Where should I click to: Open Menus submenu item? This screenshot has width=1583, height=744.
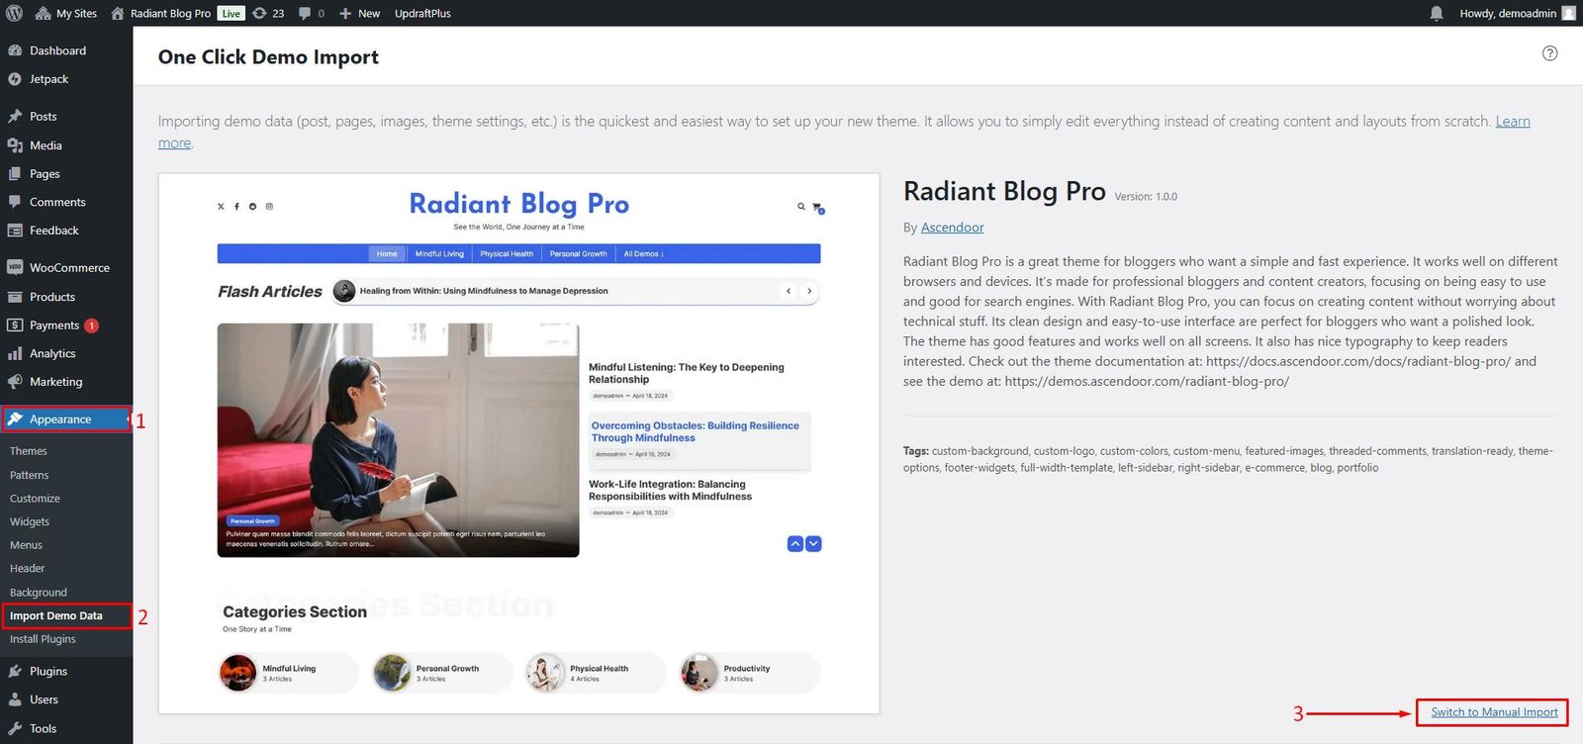pyautogui.click(x=26, y=545)
